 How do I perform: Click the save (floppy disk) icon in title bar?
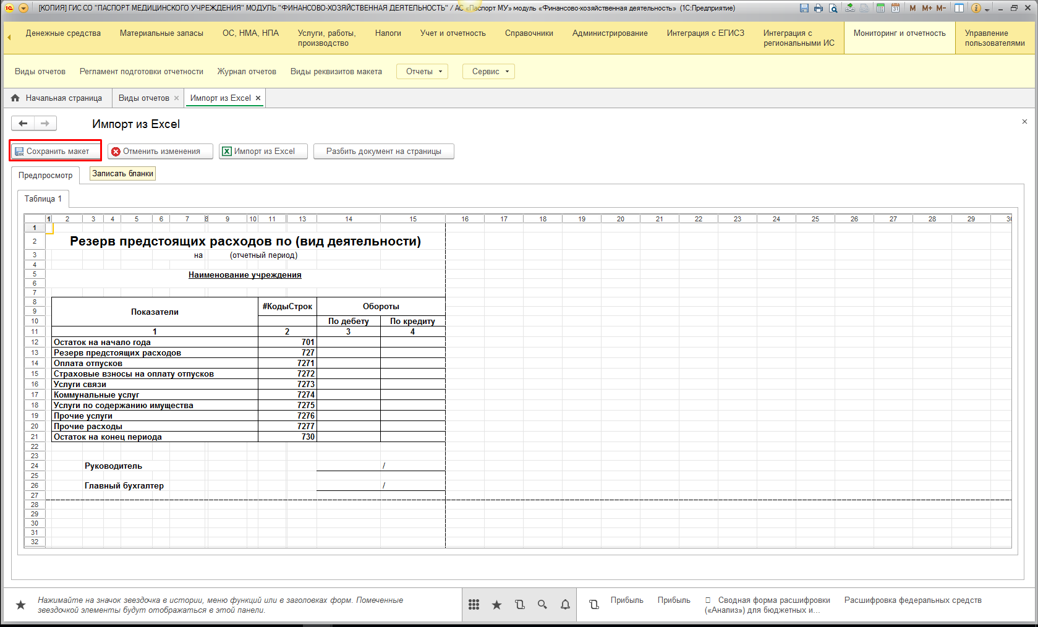[x=804, y=8]
